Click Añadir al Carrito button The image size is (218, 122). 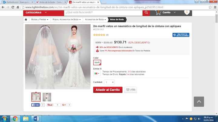(x=108, y=90)
